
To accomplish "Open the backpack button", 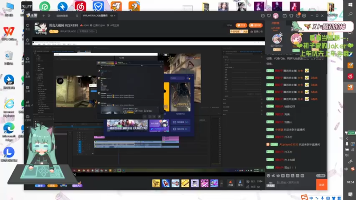I will [x=240, y=183].
